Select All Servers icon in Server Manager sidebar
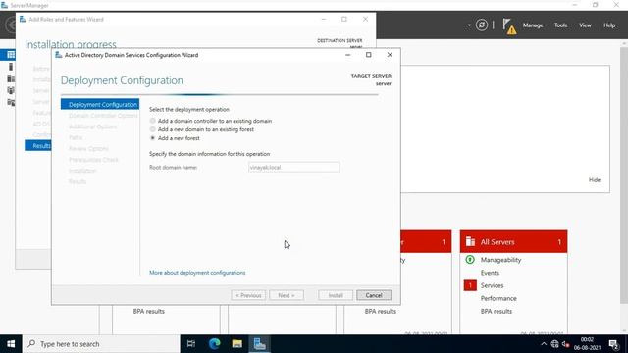Viewport: 628px width, 353px height. [11, 78]
